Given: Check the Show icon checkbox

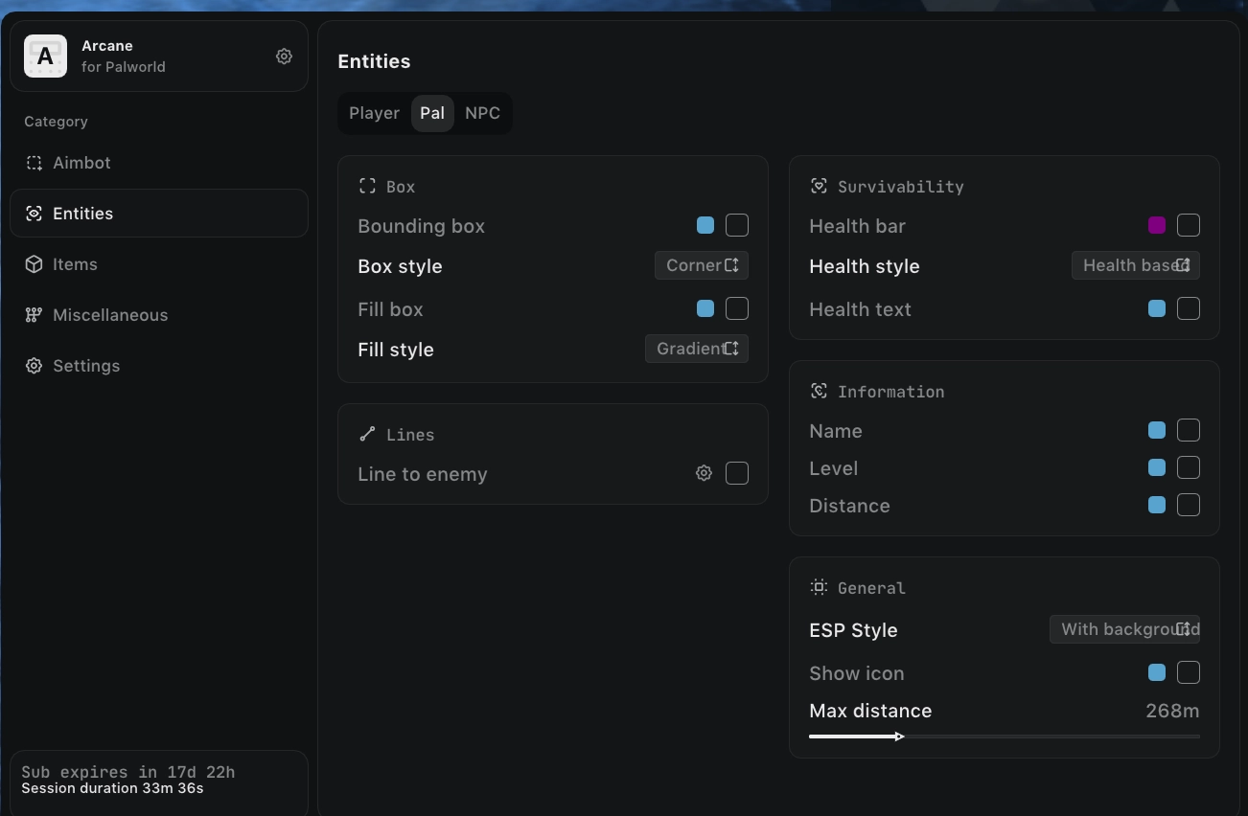Looking at the screenshot, I should tap(1188, 672).
